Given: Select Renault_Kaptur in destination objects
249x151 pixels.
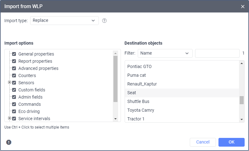Looking at the screenshot, I should [x=142, y=84].
